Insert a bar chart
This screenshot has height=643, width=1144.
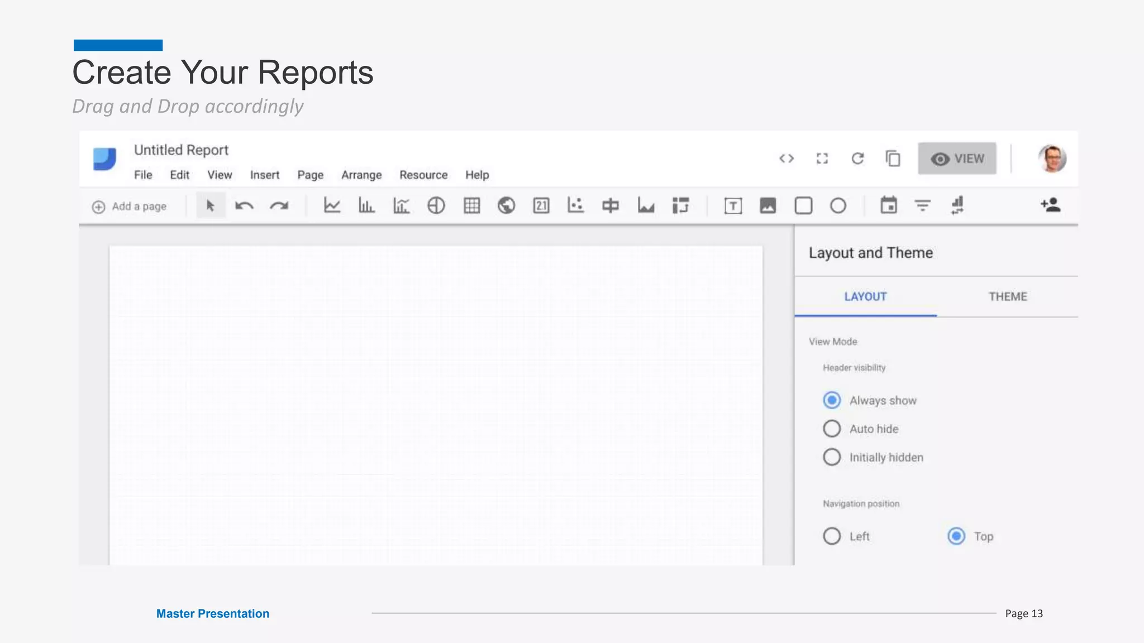tap(366, 205)
